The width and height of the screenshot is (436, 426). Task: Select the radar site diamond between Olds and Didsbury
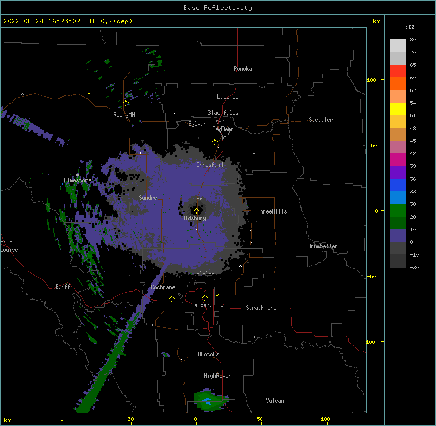pos(197,210)
